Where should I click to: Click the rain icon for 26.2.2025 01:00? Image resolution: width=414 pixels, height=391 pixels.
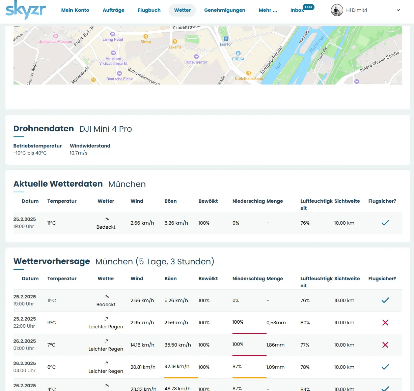(x=106, y=341)
